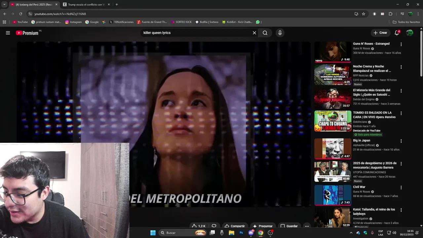Open the Estranged video thumbnail

(333, 52)
